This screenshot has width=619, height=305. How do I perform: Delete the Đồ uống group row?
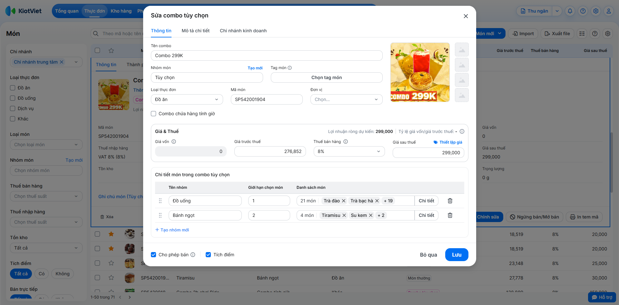[450, 201]
